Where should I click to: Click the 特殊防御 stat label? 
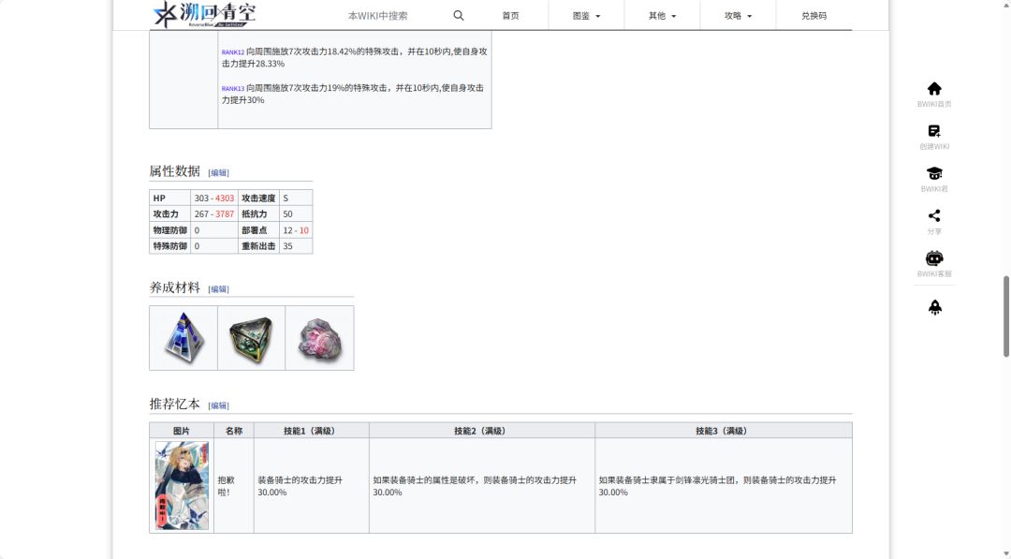point(169,245)
